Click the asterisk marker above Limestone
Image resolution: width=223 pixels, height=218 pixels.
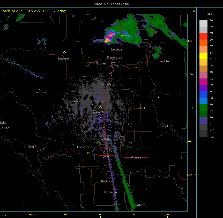tap(40, 90)
